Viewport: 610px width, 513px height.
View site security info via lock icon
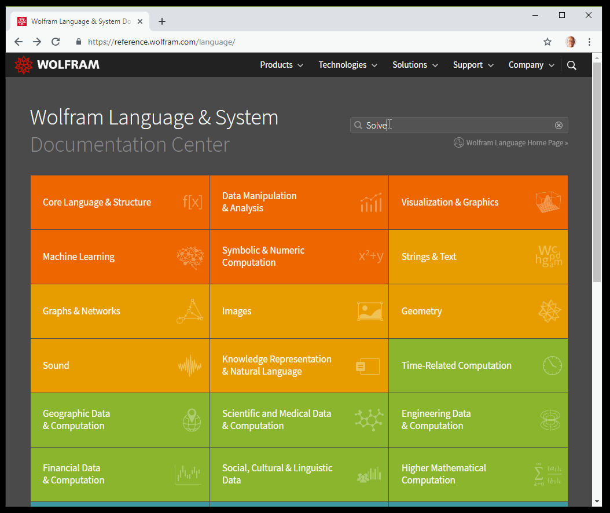tap(79, 42)
